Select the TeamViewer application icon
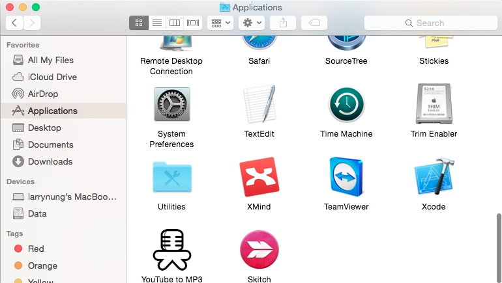Viewport: 502px width, 283px height. (x=346, y=177)
